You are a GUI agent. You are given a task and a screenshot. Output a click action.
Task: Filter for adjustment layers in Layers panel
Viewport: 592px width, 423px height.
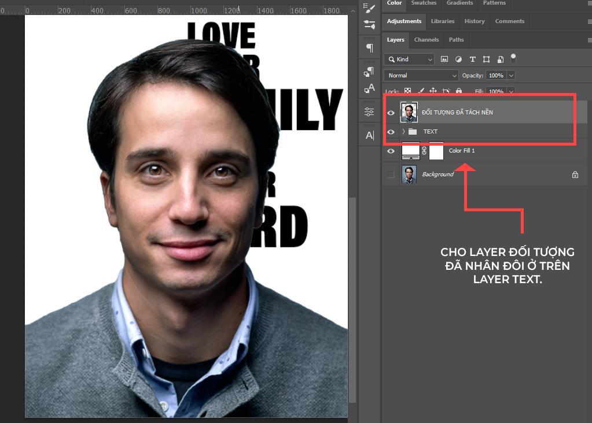click(458, 59)
